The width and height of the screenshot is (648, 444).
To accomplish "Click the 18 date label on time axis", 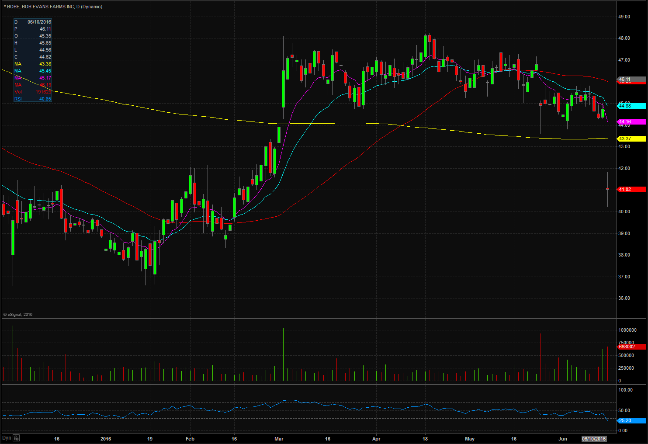I will (x=425, y=439).
